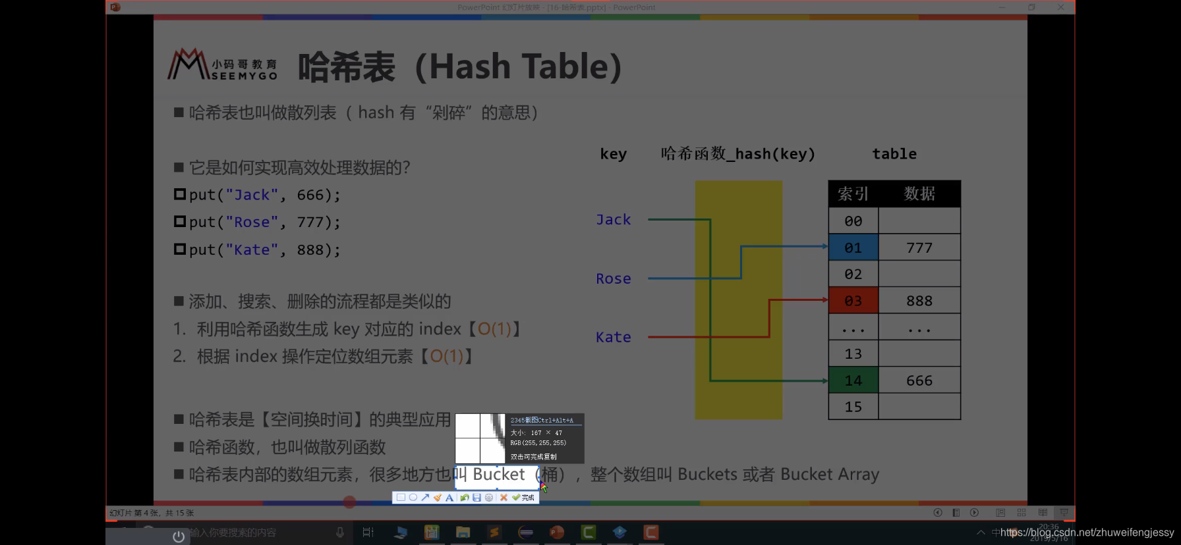Click the 完成 button to finish screenshot
The width and height of the screenshot is (1181, 545).
(523, 498)
